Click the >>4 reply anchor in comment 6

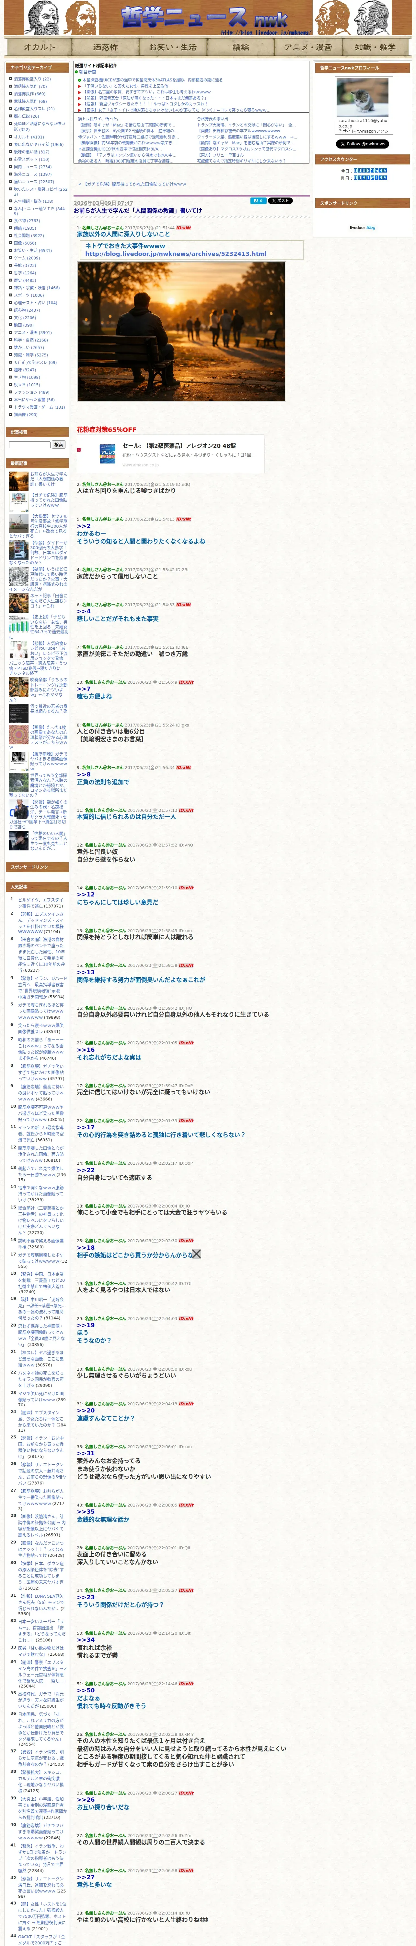84,611
